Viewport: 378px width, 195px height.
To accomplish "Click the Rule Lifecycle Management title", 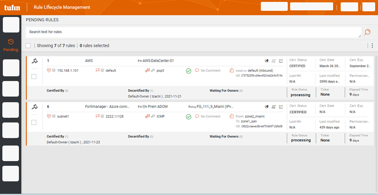I will [x=62, y=7].
